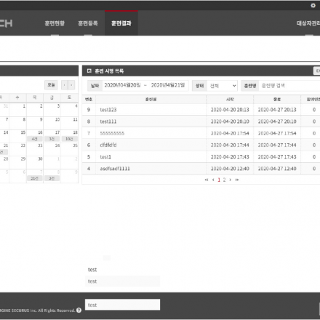Go to next results page arrow

point(231,180)
